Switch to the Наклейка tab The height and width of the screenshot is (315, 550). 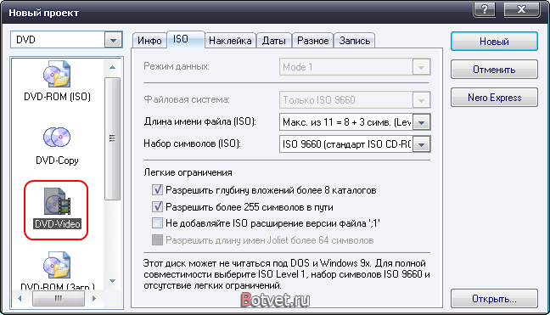tap(230, 41)
